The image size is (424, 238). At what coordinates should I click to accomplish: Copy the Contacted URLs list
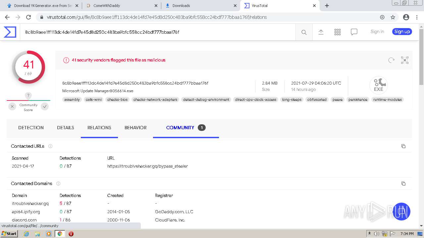tap(403, 146)
